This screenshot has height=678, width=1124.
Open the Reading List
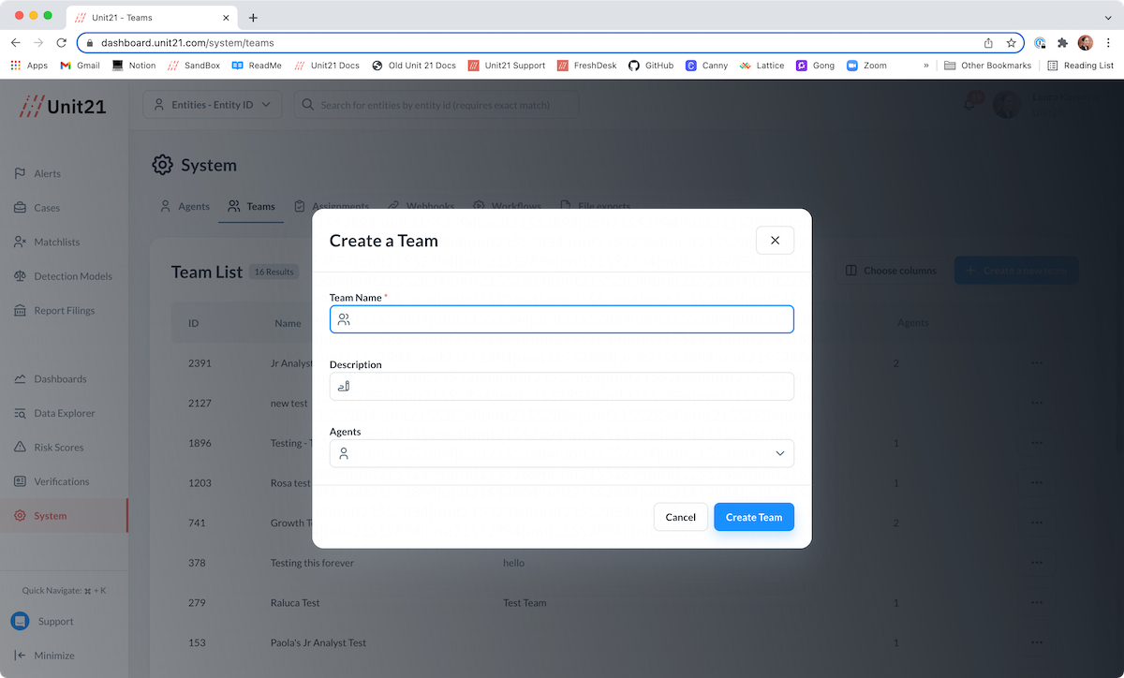[1080, 66]
